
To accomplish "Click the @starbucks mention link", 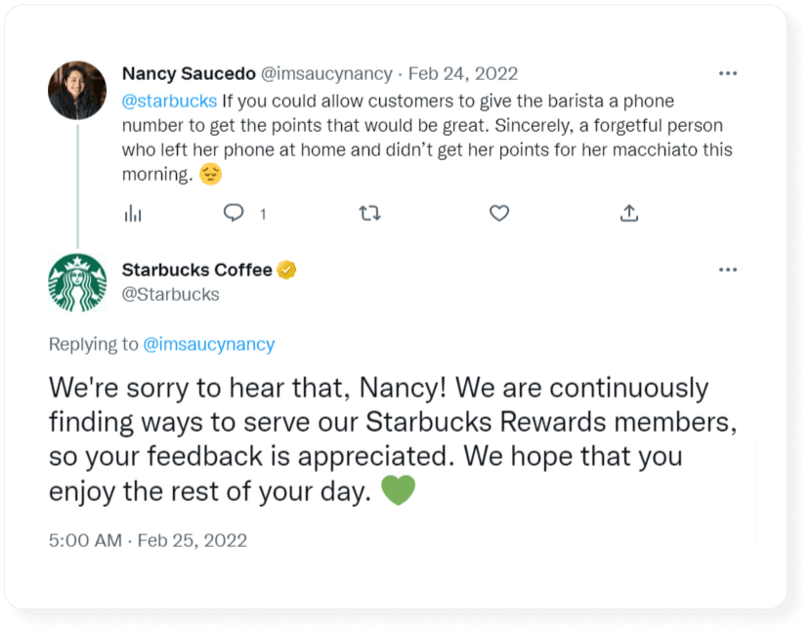I will (x=169, y=101).
